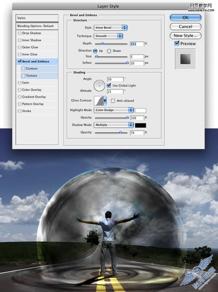Viewport: 218px width, 292px height.
Task: Uncheck the Bevel and Emboss checkbox
Action: (x=19, y=61)
